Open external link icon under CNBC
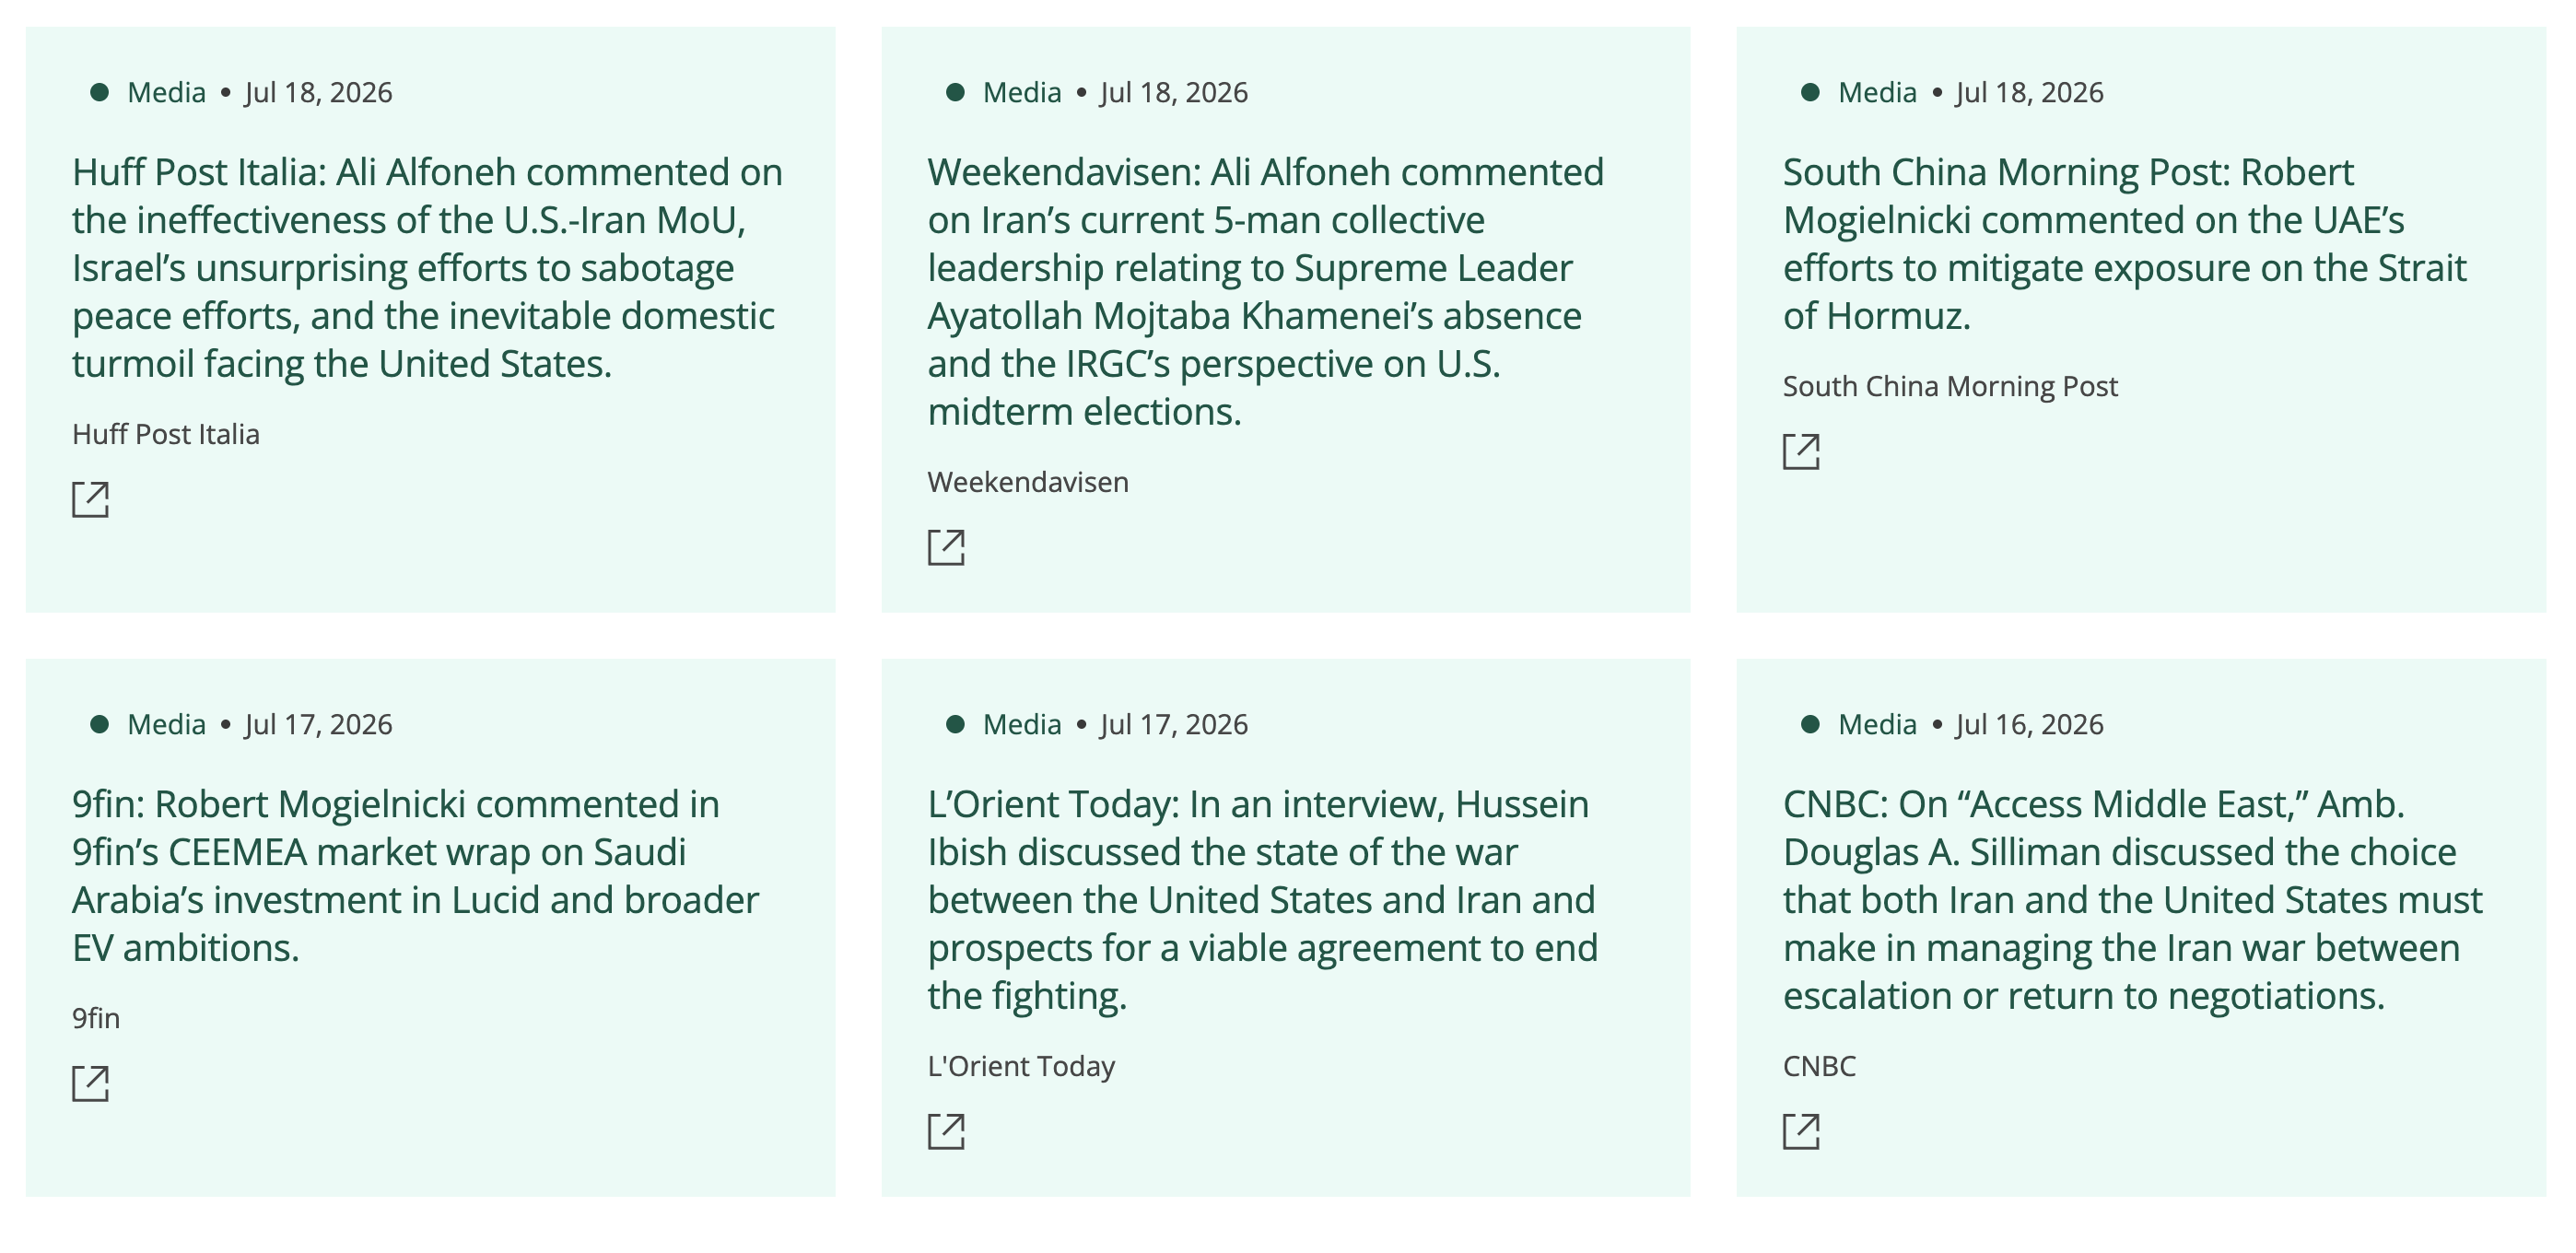The image size is (2576, 1253). click(1801, 1131)
